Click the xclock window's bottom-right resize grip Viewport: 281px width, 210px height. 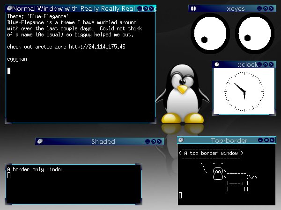click(x=273, y=113)
